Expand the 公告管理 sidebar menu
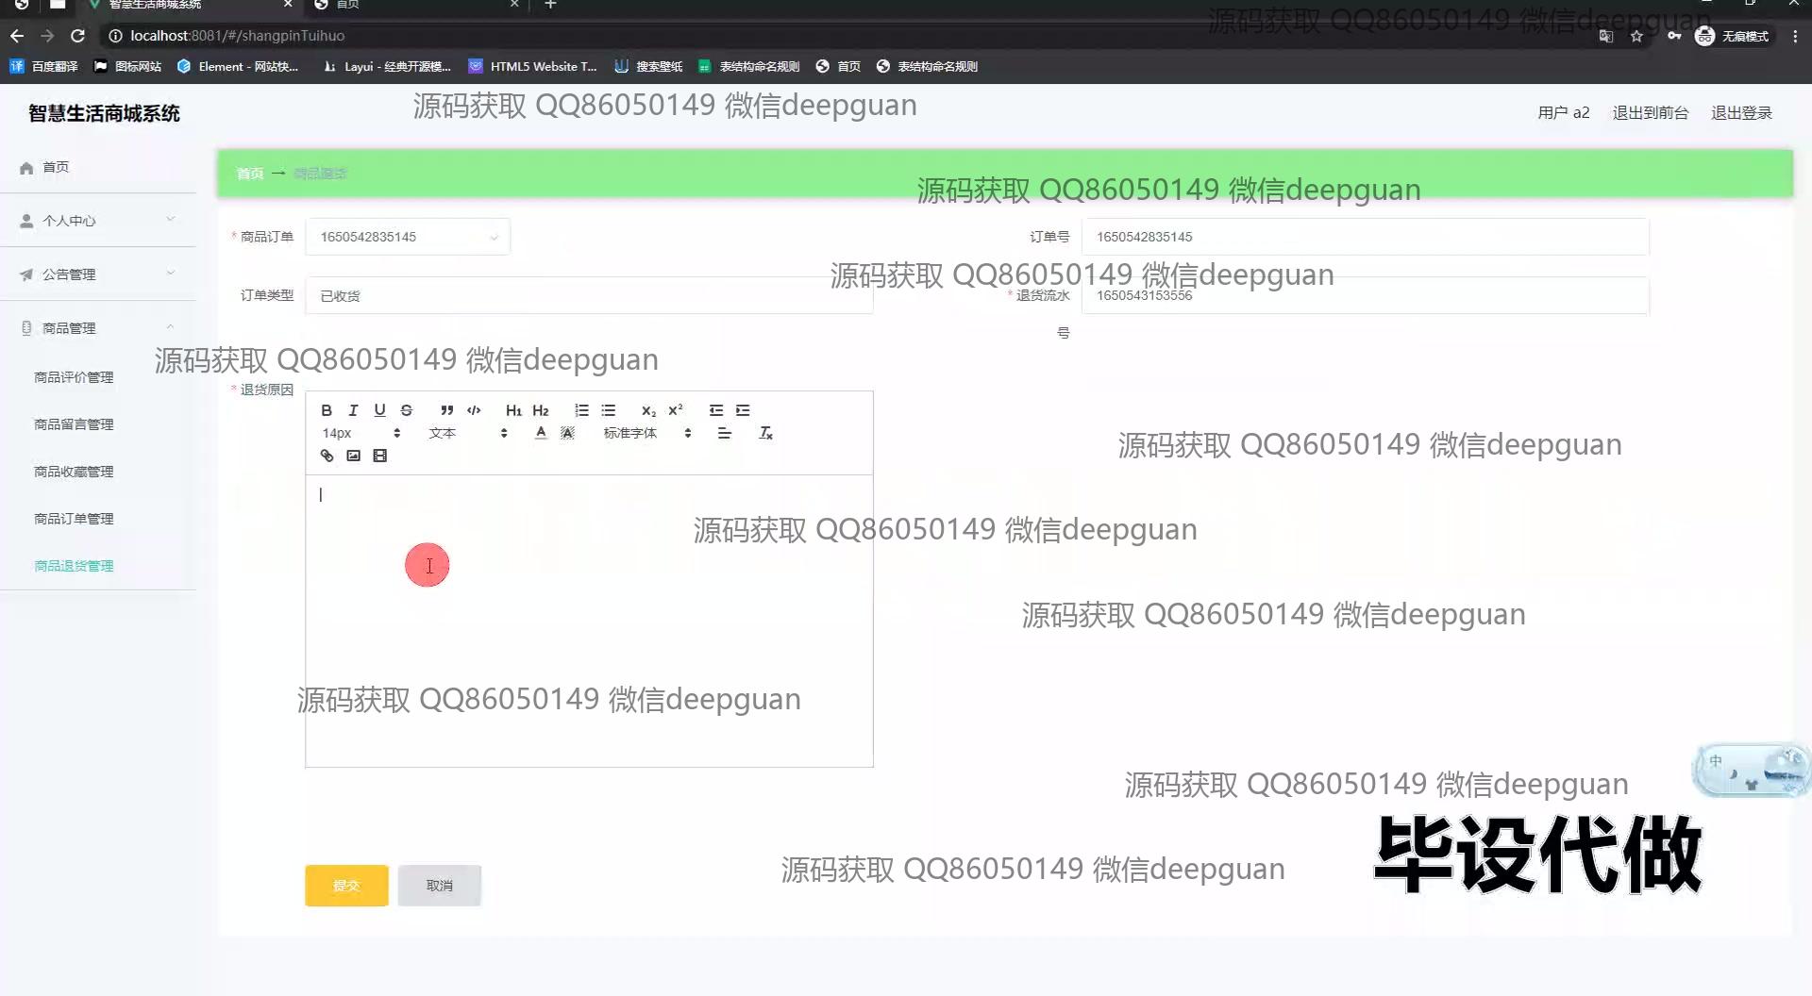 [x=98, y=274]
